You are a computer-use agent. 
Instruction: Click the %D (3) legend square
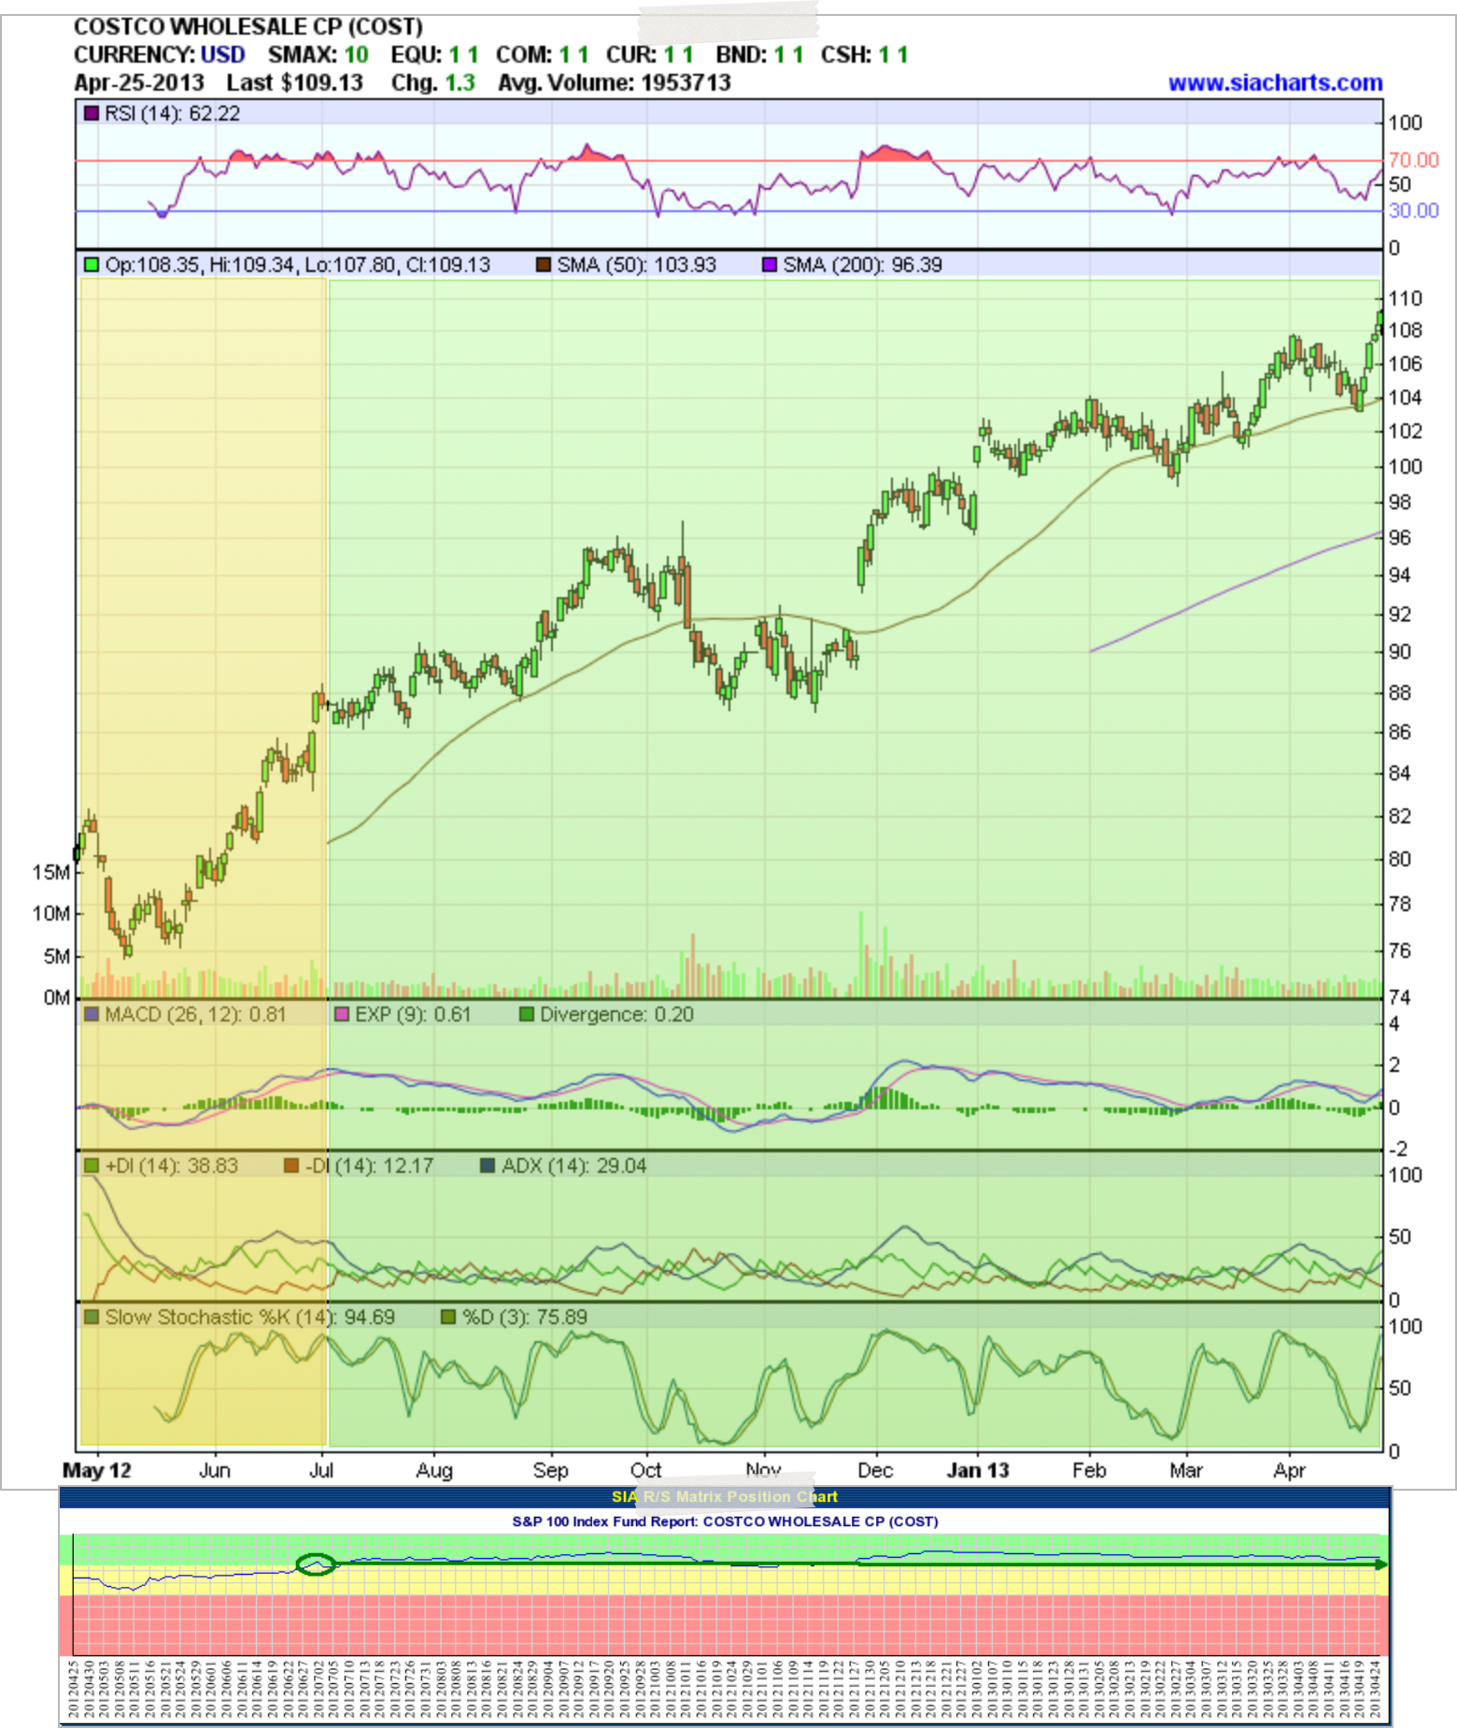coord(448,1318)
